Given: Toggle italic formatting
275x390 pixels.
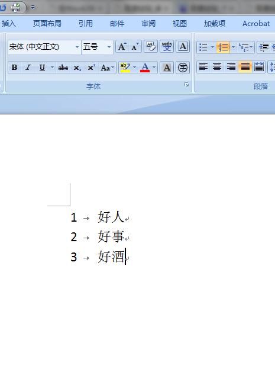Looking at the screenshot, I should coord(28,68).
